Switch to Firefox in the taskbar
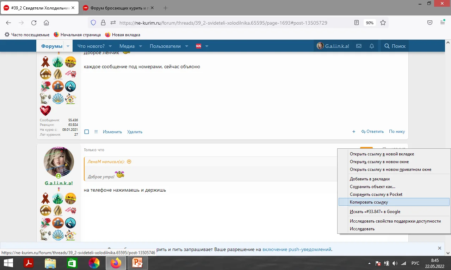This screenshot has height=270, width=451. pos(116,263)
